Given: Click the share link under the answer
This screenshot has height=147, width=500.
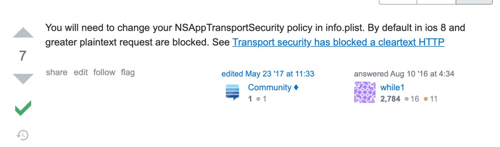Looking at the screenshot, I should [x=57, y=72].
